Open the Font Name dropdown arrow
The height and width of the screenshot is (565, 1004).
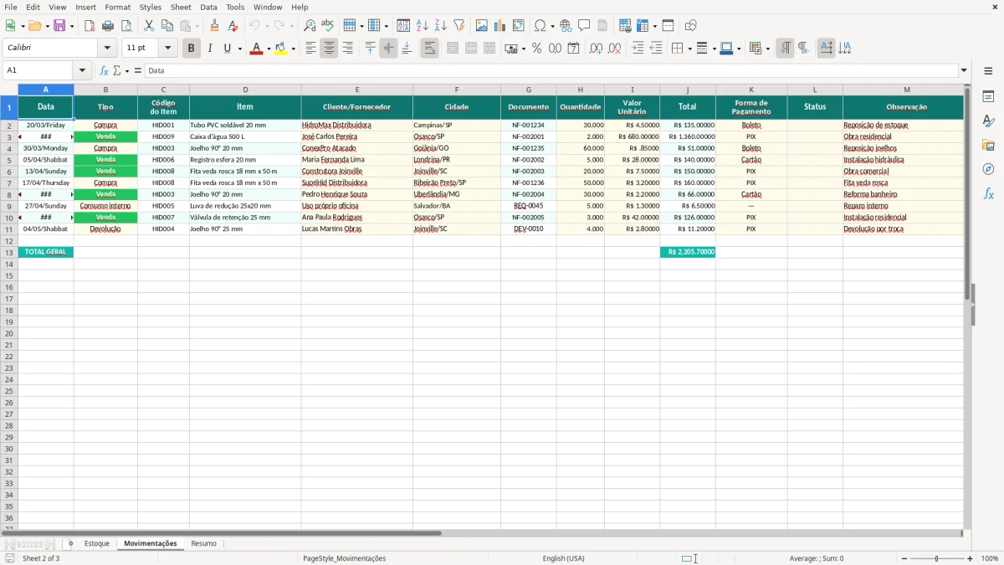coord(107,49)
